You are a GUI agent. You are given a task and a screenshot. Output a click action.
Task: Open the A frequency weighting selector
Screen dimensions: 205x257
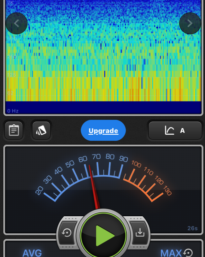(182, 130)
